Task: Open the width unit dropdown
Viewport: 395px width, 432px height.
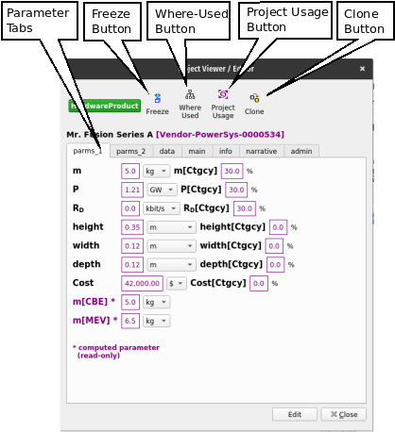Action: [x=171, y=246]
